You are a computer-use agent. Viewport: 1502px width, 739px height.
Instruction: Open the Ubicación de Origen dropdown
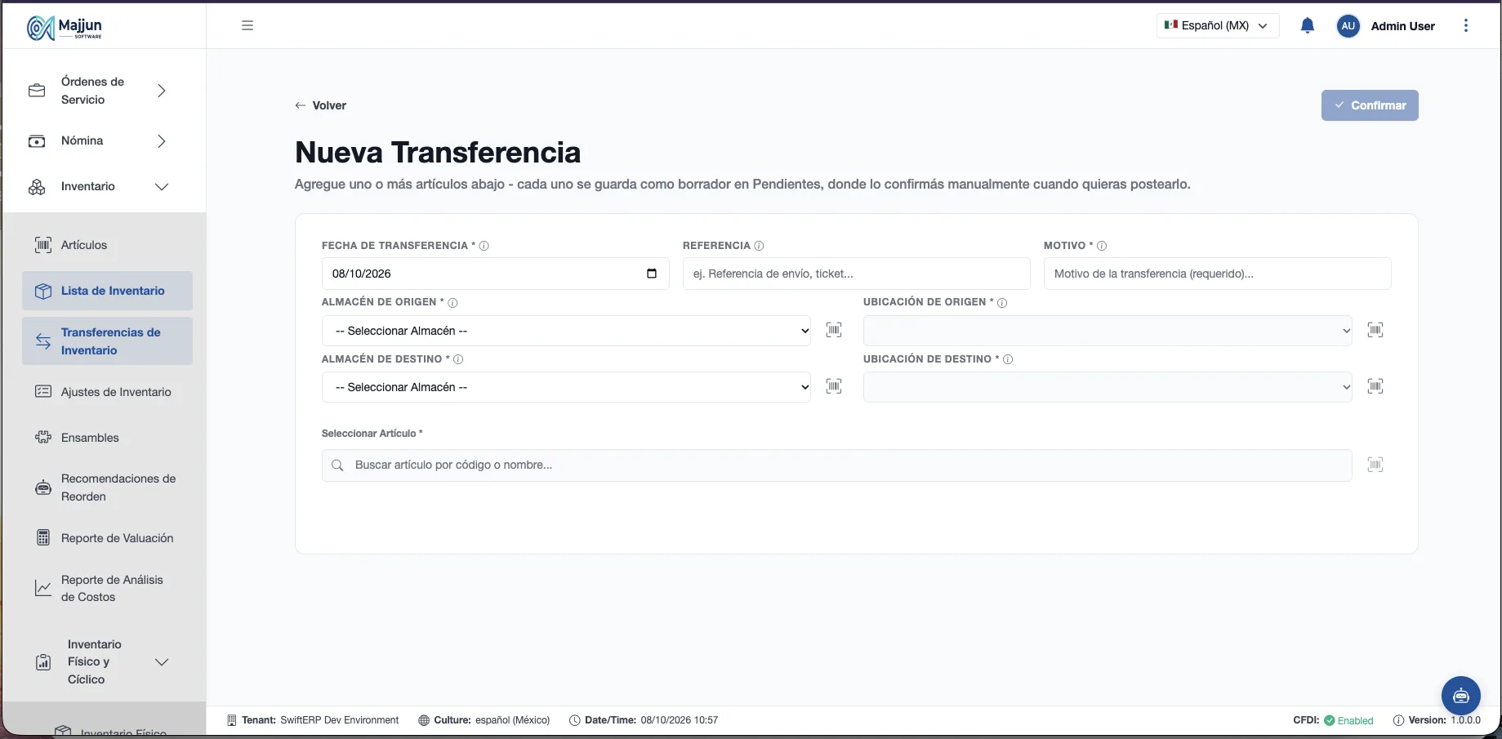[x=1108, y=331]
